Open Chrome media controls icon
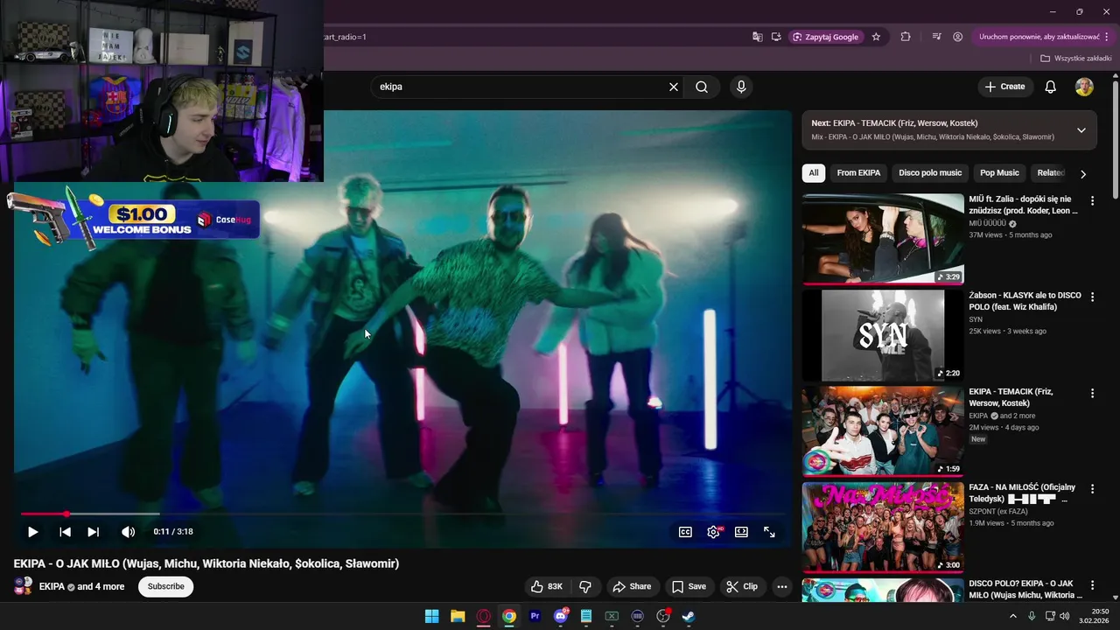Image resolution: width=1120 pixels, height=630 pixels. click(936, 37)
